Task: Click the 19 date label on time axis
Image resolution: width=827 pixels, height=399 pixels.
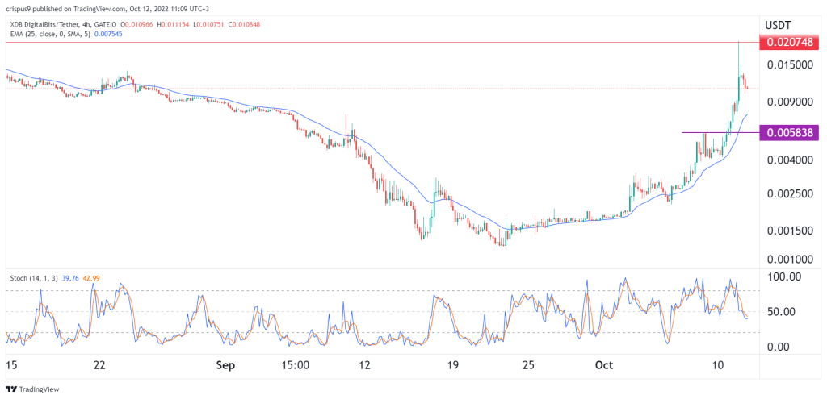Action: pyautogui.click(x=452, y=365)
